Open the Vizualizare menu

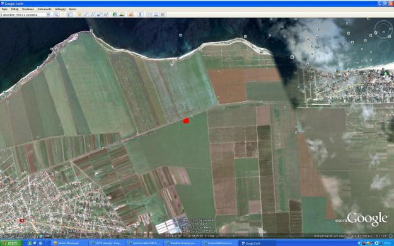(28, 9)
